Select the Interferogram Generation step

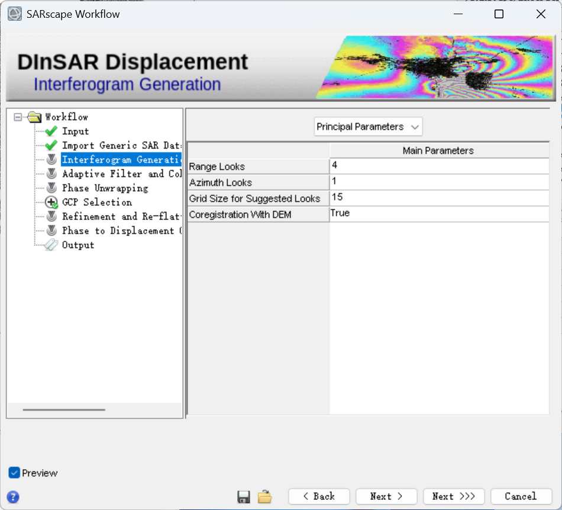121,159
